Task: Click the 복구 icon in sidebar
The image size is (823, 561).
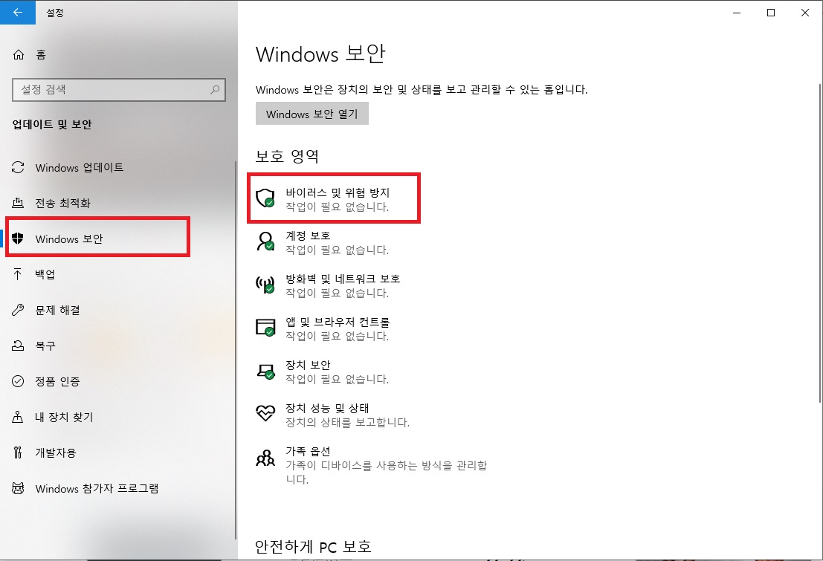Action: point(18,346)
